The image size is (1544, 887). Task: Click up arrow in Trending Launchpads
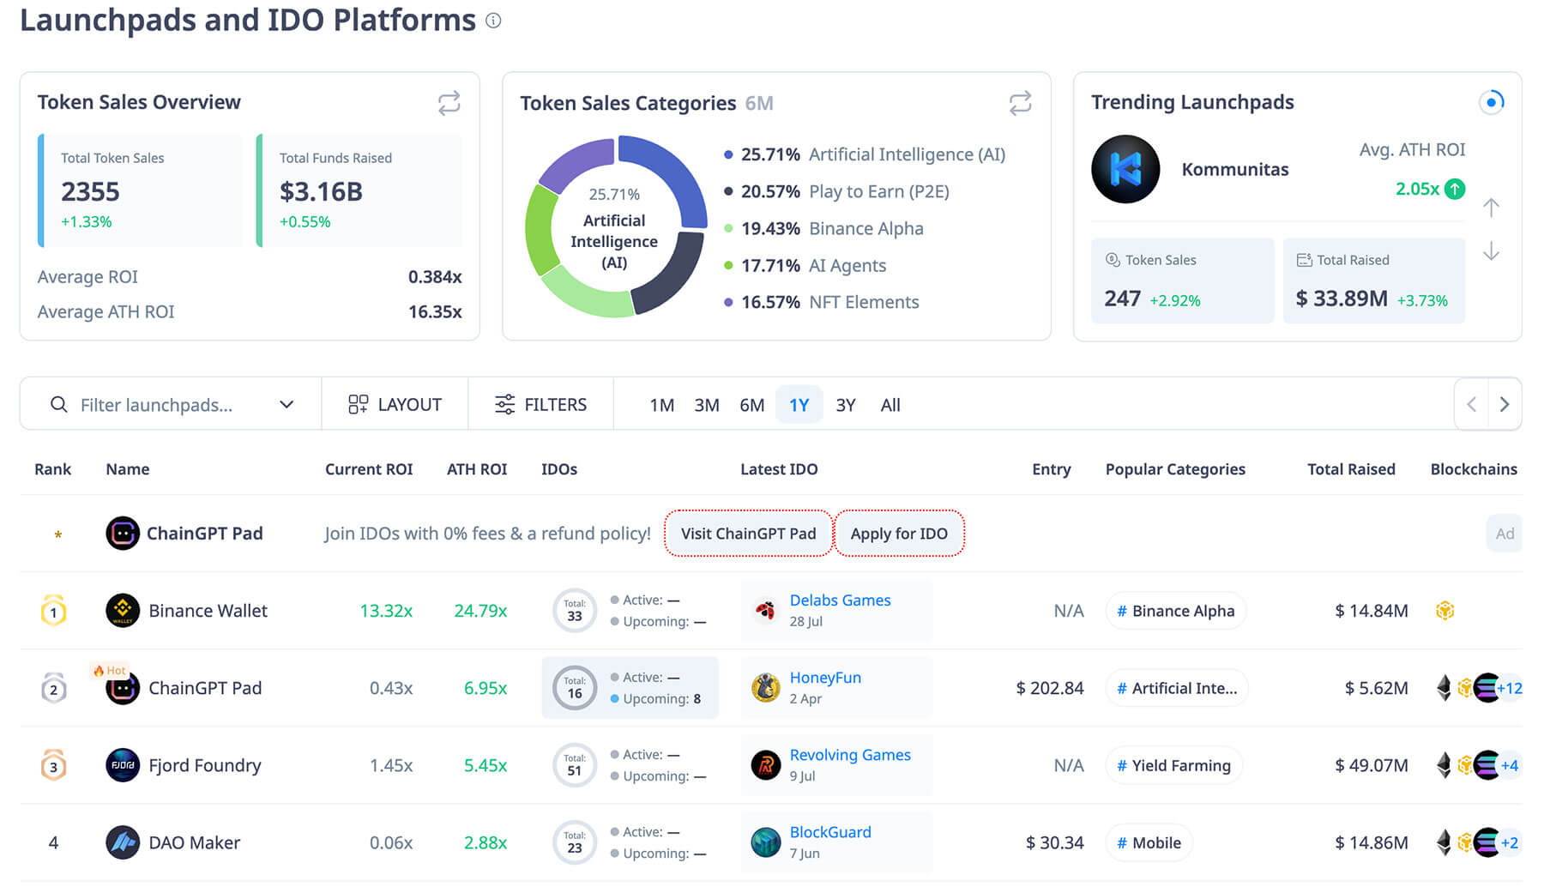click(1491, 208)
